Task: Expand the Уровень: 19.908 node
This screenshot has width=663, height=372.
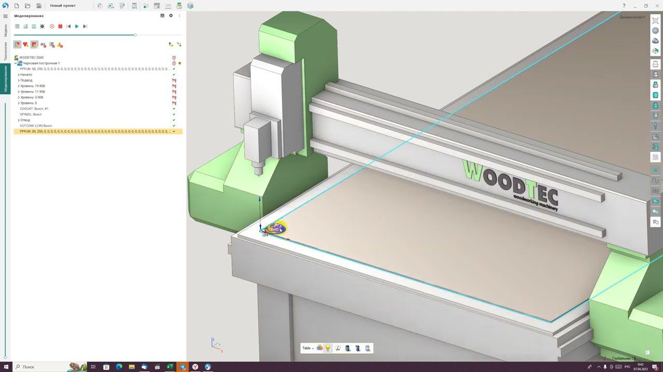Action: pos(19,86)
